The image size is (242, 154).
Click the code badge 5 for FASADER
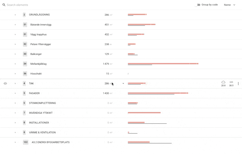24,93
